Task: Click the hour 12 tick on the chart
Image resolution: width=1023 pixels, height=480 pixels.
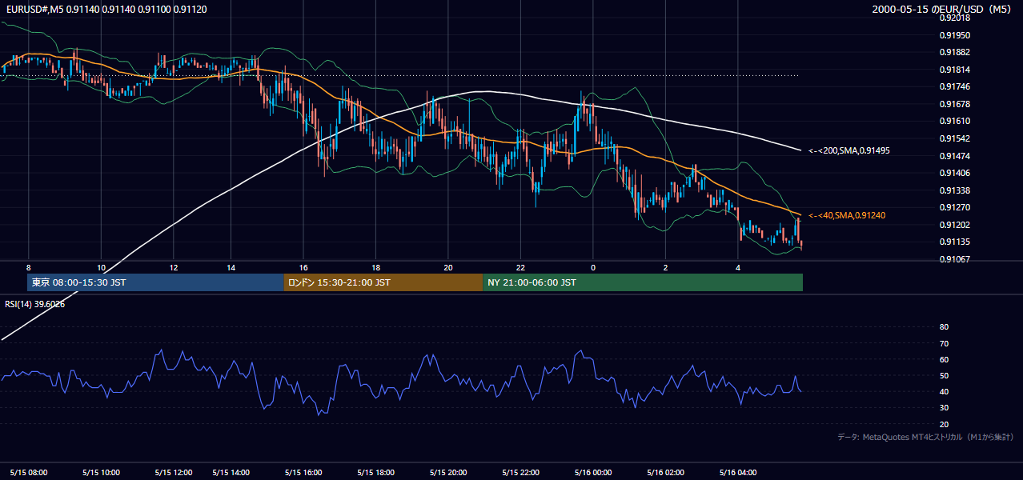Action: tap(174, 267)
